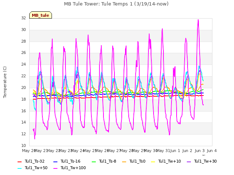This screenshot has height=175, width=234.
Task: Click the cyan Tul1_Tw+50 legend swatch
Action: click(19, 168)
